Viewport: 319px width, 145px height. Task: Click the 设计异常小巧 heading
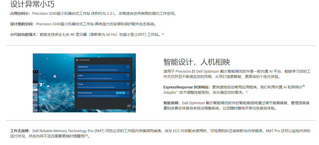click(x=33, y=4)
